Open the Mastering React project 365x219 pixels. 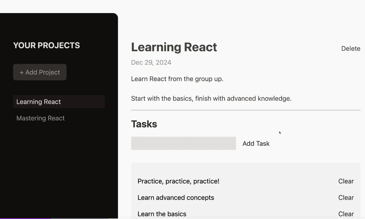(40, 118)
